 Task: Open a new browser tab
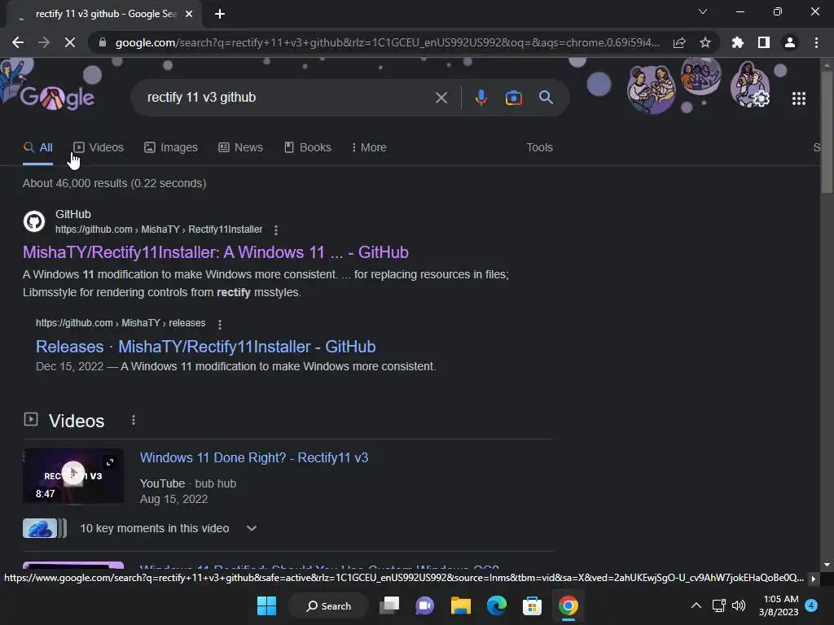(220, 15)
